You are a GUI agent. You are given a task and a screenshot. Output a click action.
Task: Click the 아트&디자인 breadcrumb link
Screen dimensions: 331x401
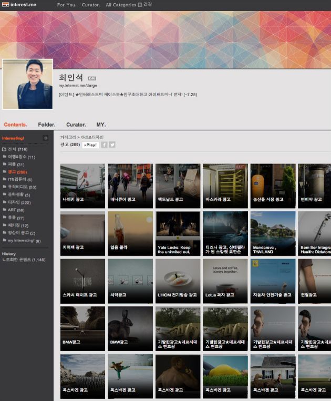tap(92, 137)
